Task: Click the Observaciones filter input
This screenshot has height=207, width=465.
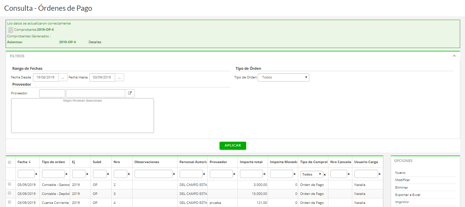Action: [x=153, y=174]
